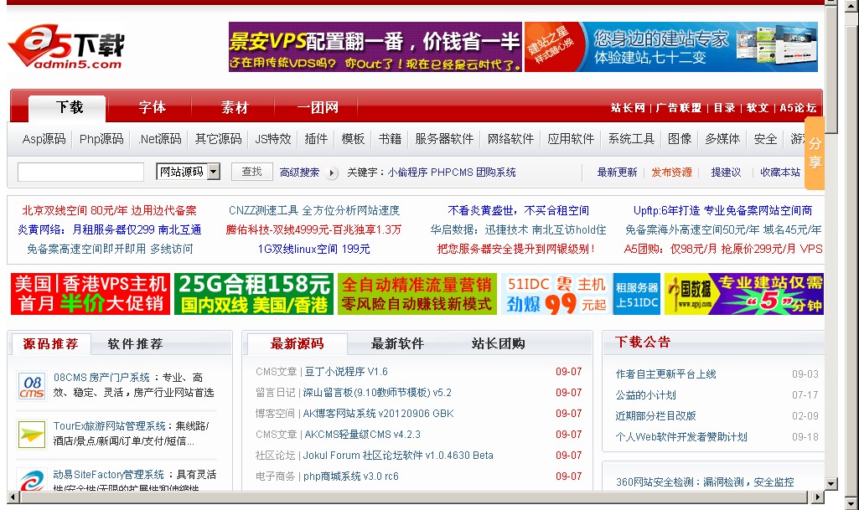The height and width of the screenshot is (510, 859).
Task: Click 最新更新 link
Action: [x=617, y=173]
